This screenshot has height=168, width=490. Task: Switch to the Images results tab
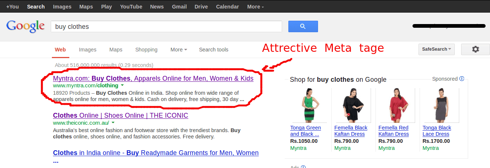(x=87, y=50)
